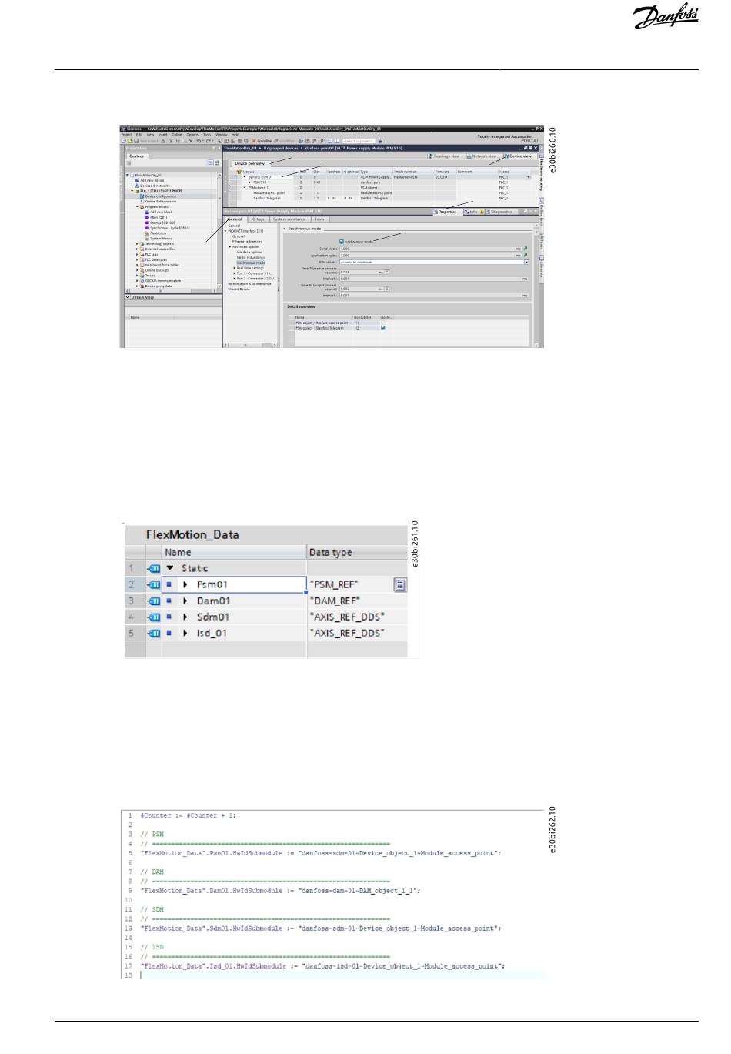Select Ethernet addresses in properties navigation
This screenshot has width=731, height=1054.
[x=247, y=242]
